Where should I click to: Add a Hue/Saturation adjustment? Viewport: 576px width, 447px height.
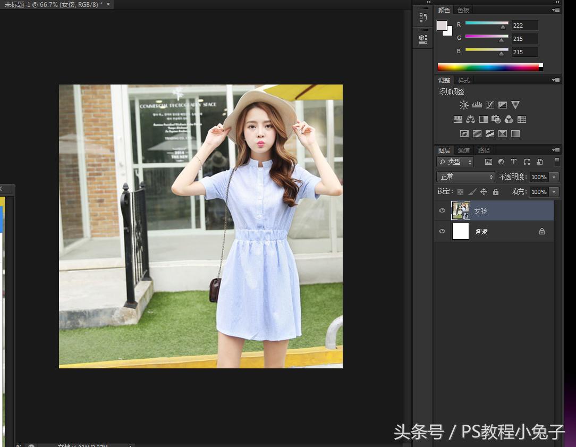point(458,120)
